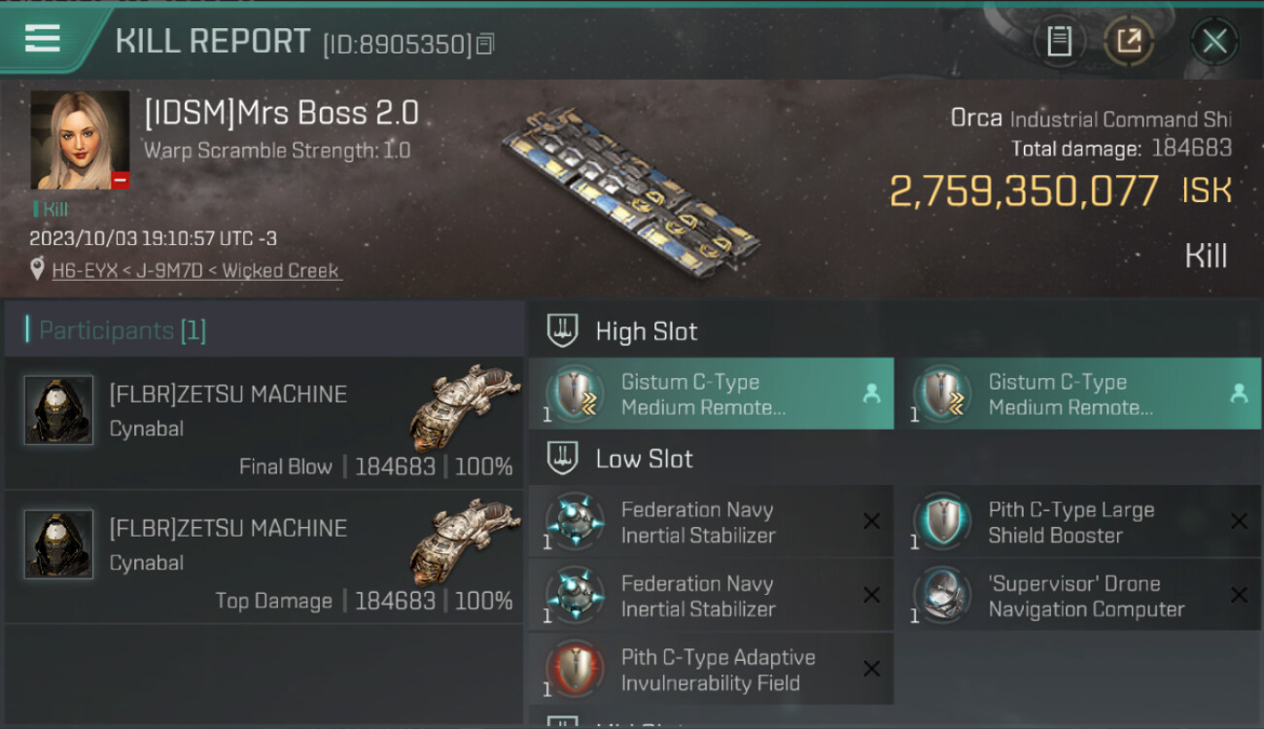The width and height of the screenshot is (1264, 729).
Task: Click person icon on second Gistum module
Action: pyautogui.click(x=1238, y=394)
